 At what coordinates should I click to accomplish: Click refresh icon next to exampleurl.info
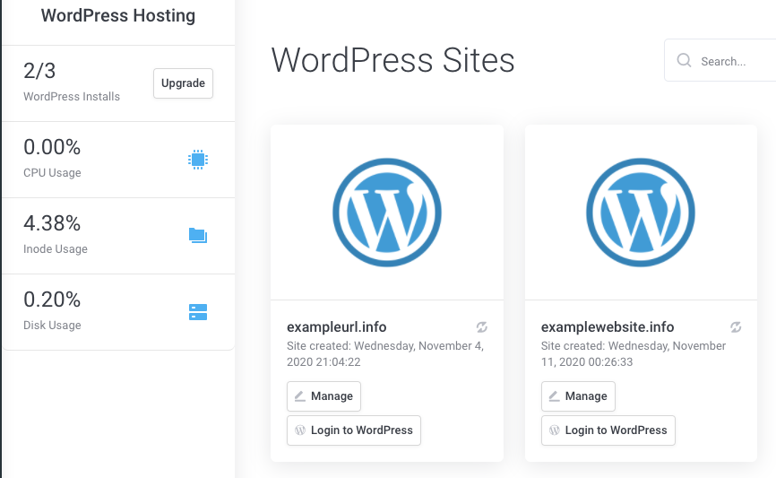tap(482, 327)
